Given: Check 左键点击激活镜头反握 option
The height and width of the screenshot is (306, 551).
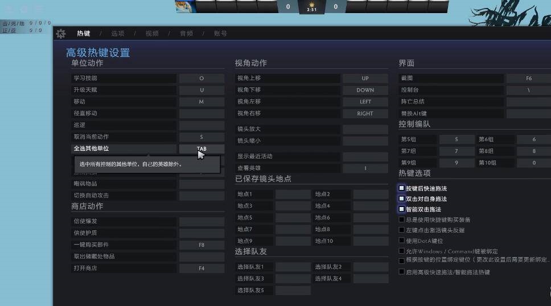Looking at the screenshot, I should [401, 230].
